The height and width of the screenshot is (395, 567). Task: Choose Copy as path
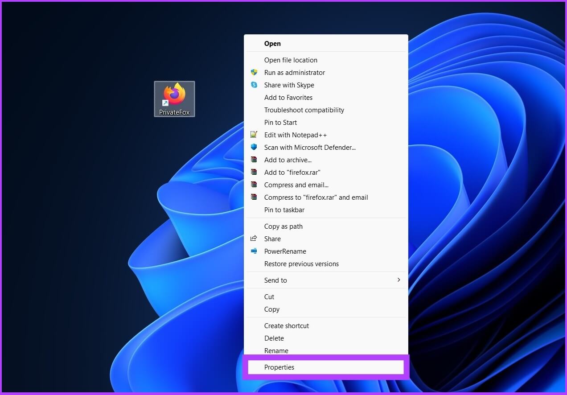click(326, 226)
